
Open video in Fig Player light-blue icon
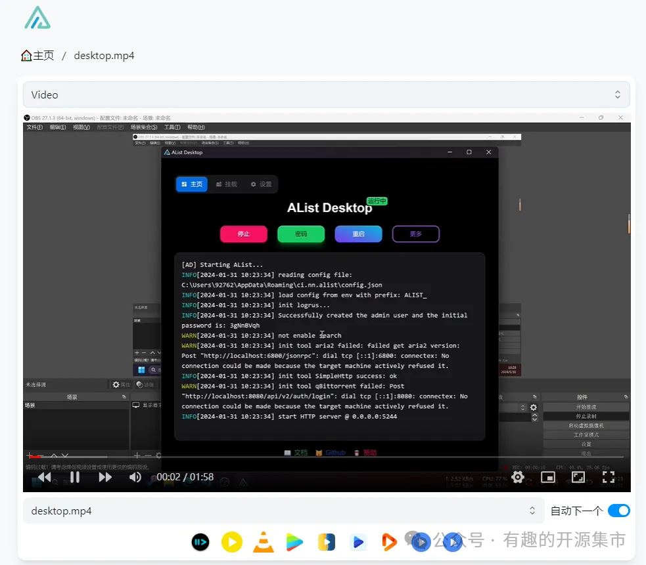(358, 542)
